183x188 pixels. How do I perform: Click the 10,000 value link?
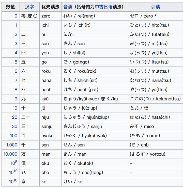pyautogui.click(x=10, y=154)
